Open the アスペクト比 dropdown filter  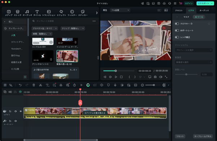(45, 28)
